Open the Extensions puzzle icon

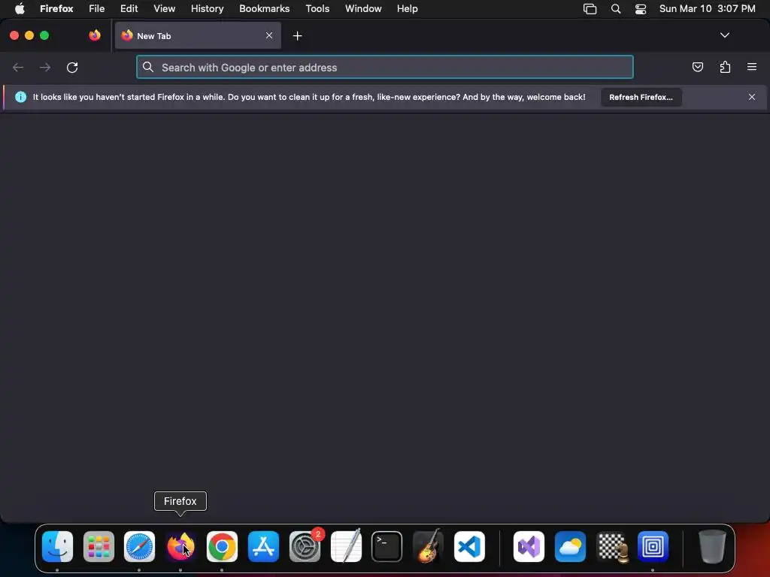[x=725, y=67]
